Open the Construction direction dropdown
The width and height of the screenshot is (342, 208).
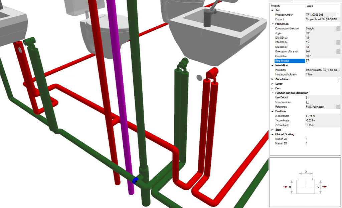point(338,29)
